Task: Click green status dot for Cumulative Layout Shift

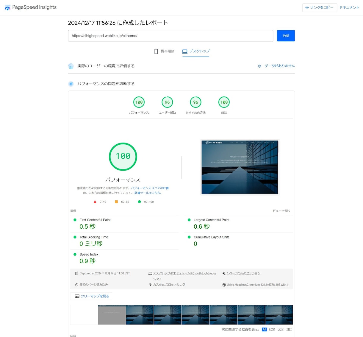Action: (189, 237)
